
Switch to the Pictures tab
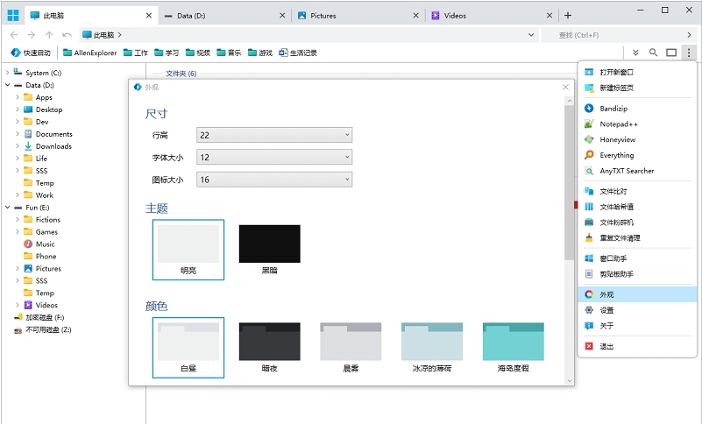pyautogui.click(x=358, y=15)
